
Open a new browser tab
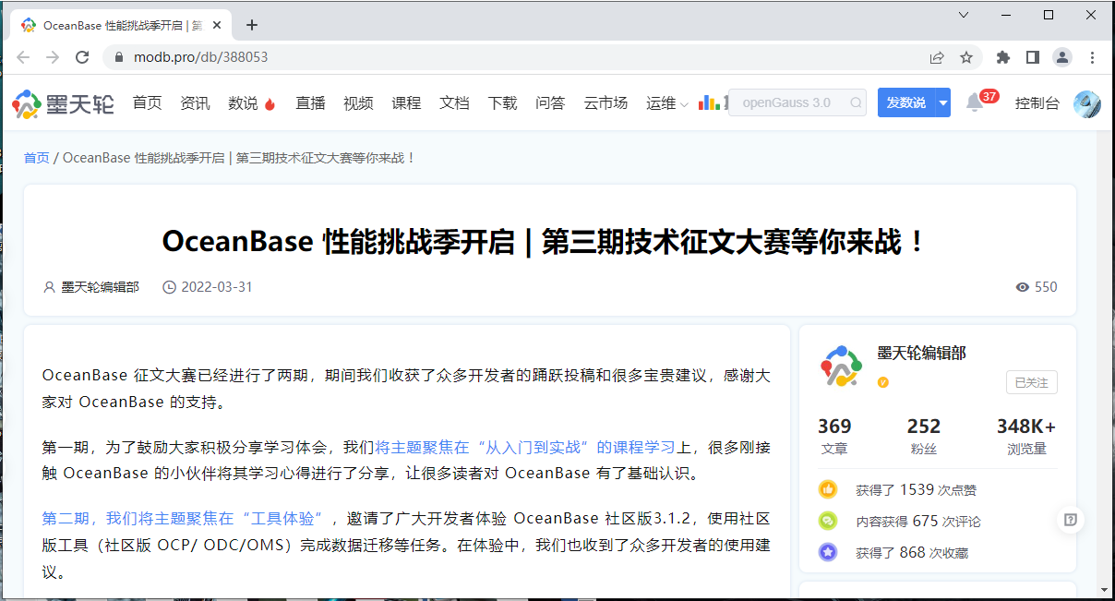tap(252, 25)
